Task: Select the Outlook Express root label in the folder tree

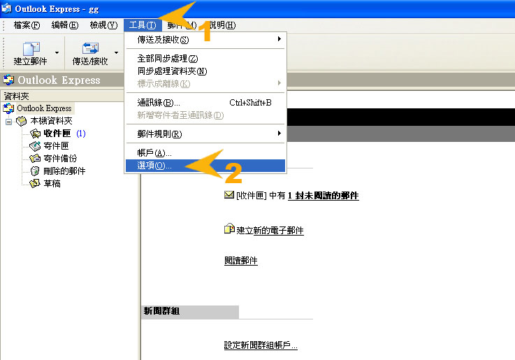Action: (44, 108)
